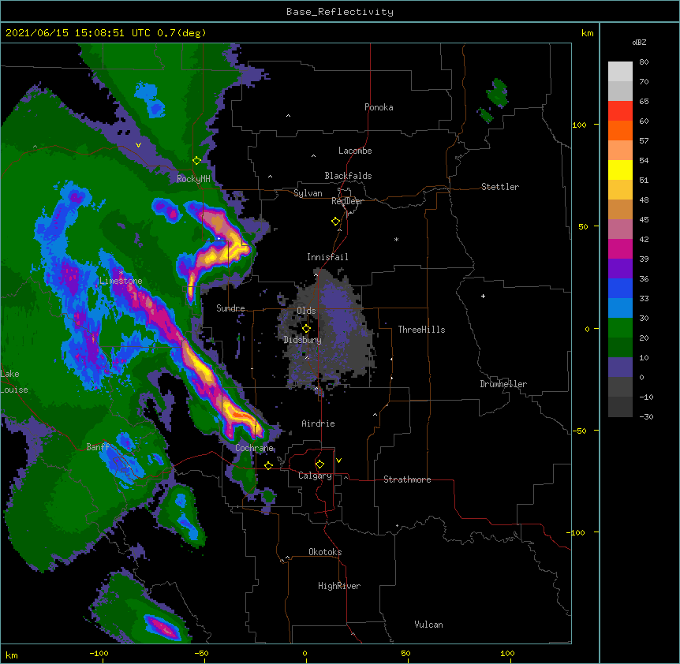The height and width of the screenshot is (664, 680).
Task: Click the Drumheller town label
Action: [503, 384]
